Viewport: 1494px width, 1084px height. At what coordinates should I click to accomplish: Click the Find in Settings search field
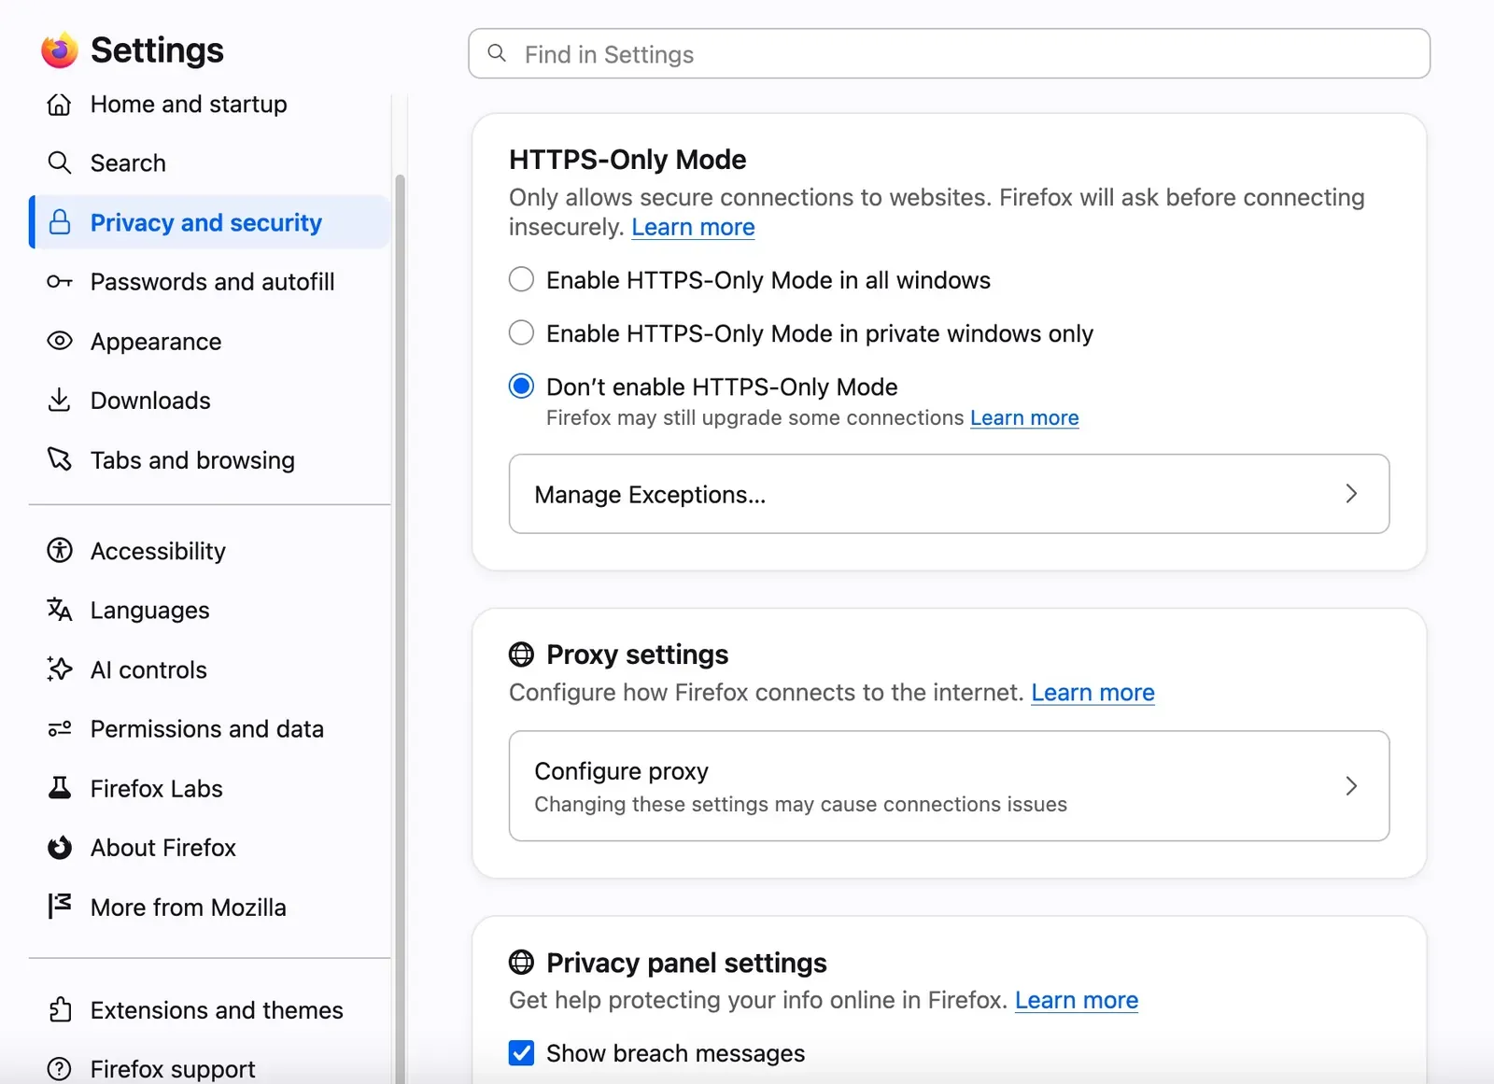tap(949, 54)
